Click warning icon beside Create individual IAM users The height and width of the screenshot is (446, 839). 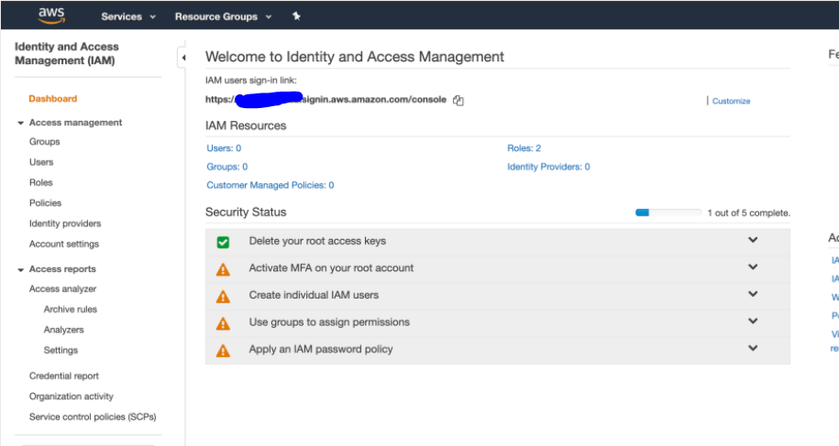click(223, 297)
